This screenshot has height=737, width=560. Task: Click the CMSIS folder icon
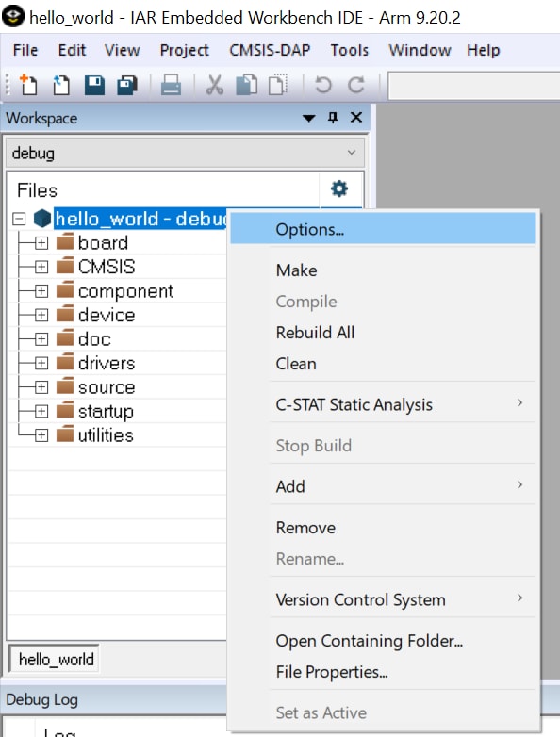coord(65,266)
